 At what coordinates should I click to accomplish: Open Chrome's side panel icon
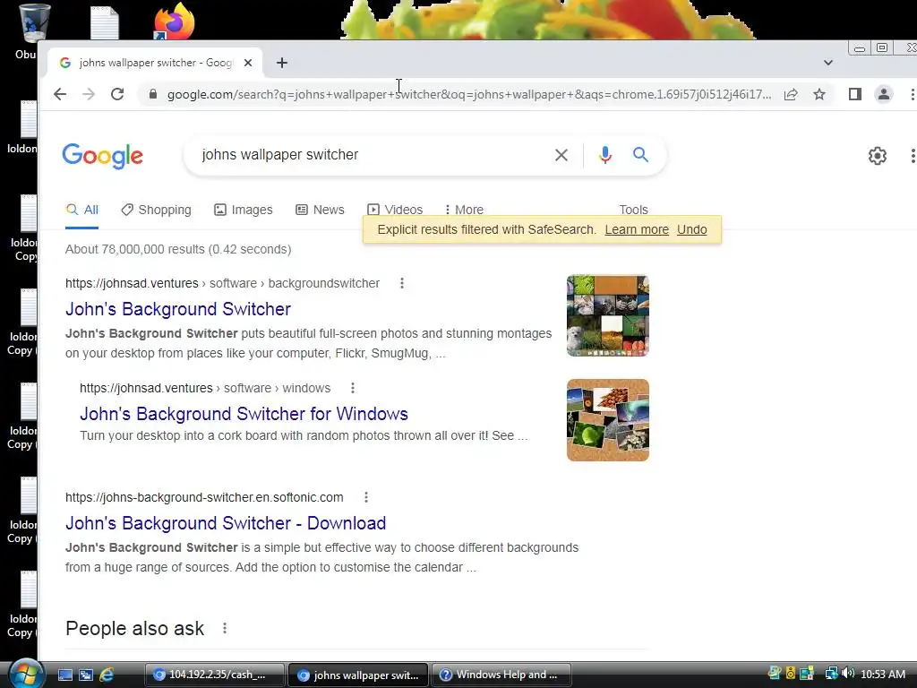coord(855,94)
